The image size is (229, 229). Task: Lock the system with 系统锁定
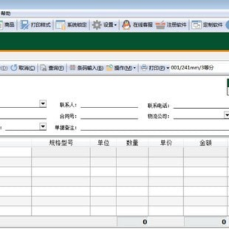click(x=71, y=25)
